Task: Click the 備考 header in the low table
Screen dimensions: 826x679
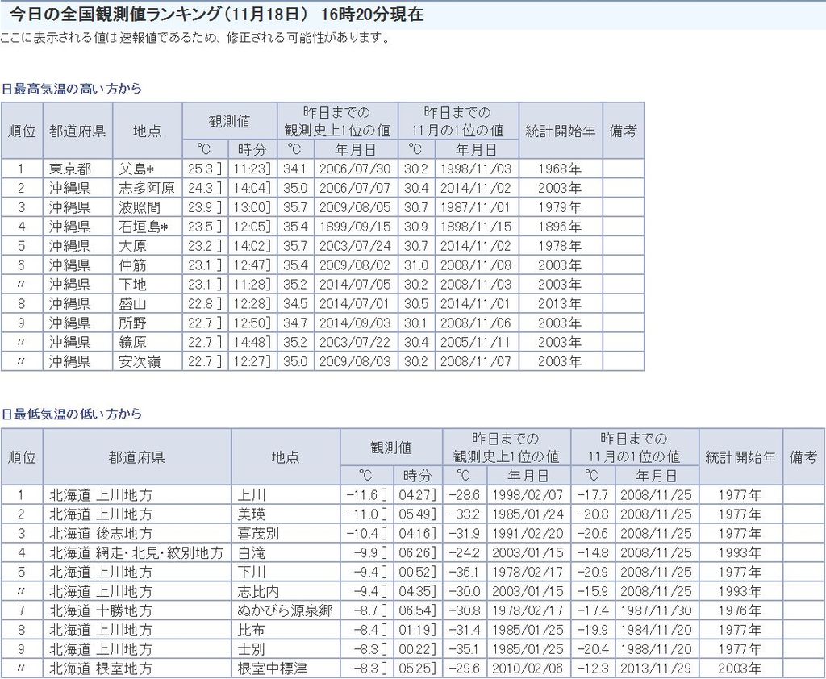Action: click(803, 456)
